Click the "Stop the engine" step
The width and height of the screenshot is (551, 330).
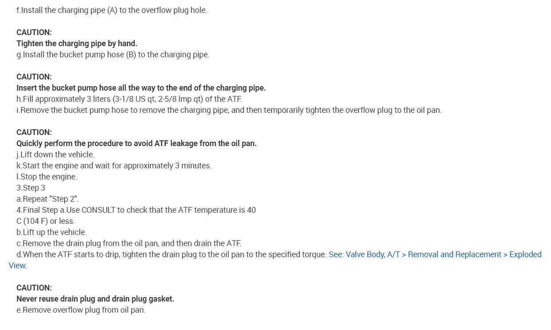47,177
